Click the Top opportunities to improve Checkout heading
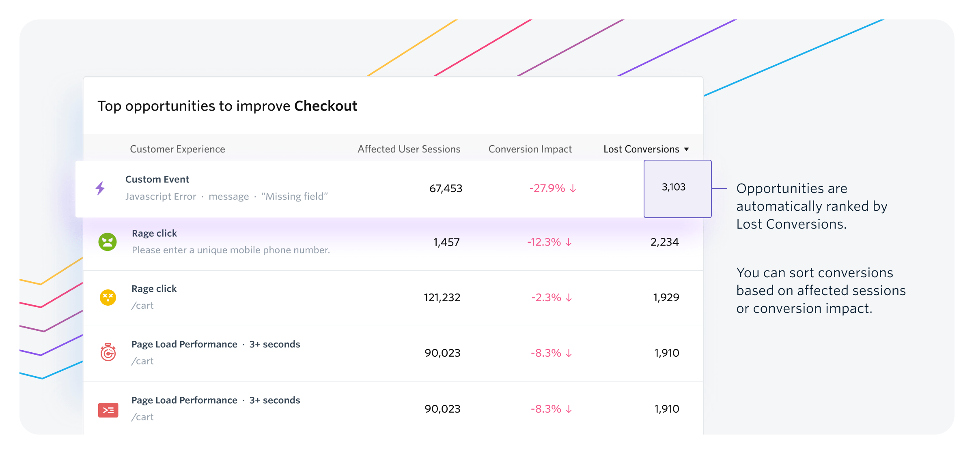 [227, 106]
